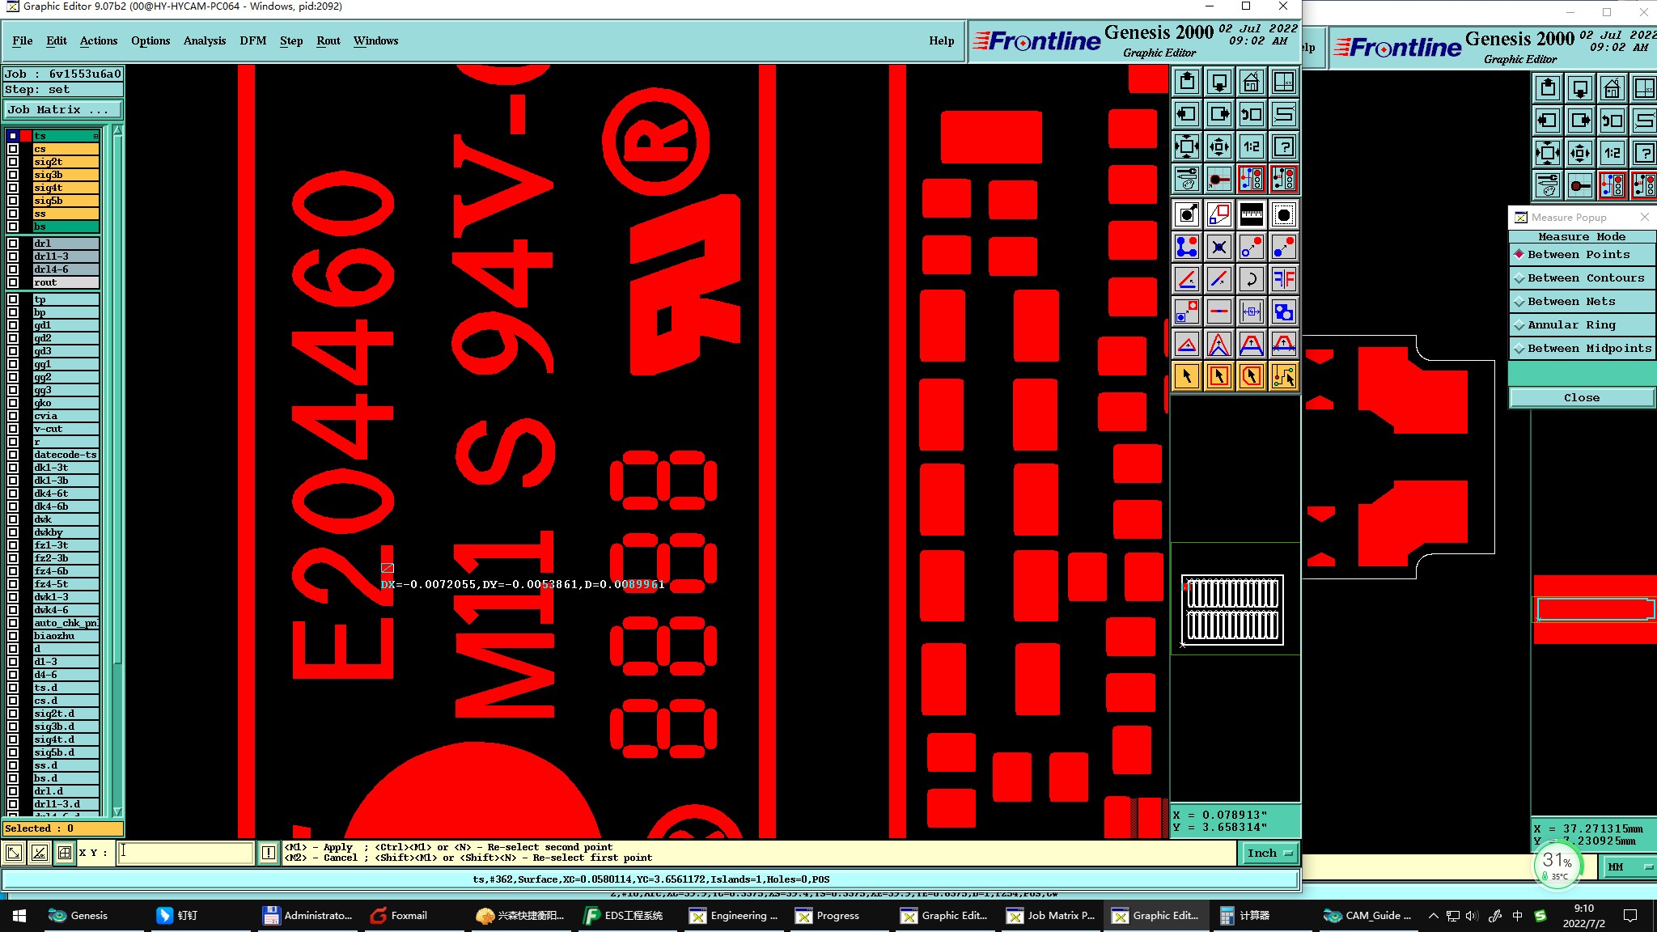Click the zoom out shrink-arrows icon
The height and width of the screenshot is (932, 1657).
pyautogui.click(x=1219, y=146)
